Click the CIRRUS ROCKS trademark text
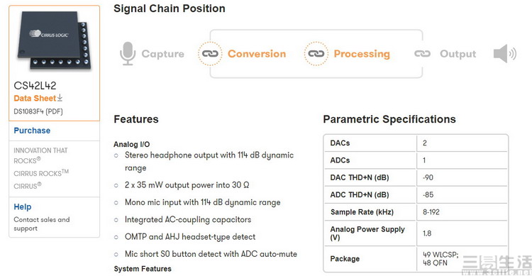Viewport: 532px width, 276px height. pos(41,173)
